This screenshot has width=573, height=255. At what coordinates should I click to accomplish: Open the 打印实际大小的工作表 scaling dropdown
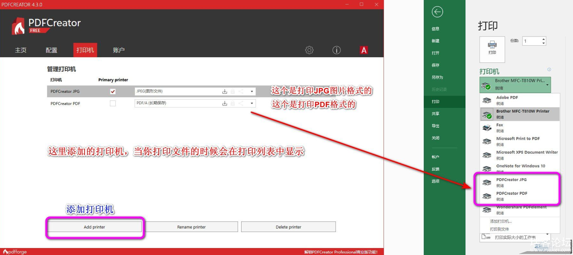[x=547, y=234]
